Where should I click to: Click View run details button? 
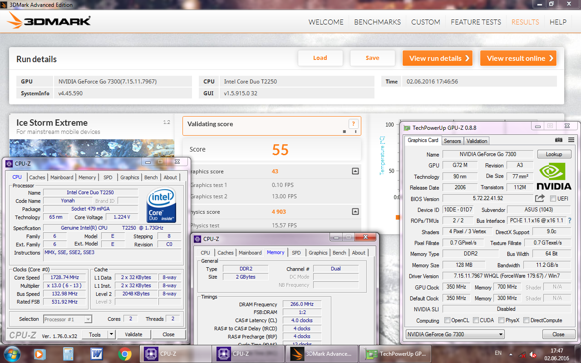click(438, 58)
